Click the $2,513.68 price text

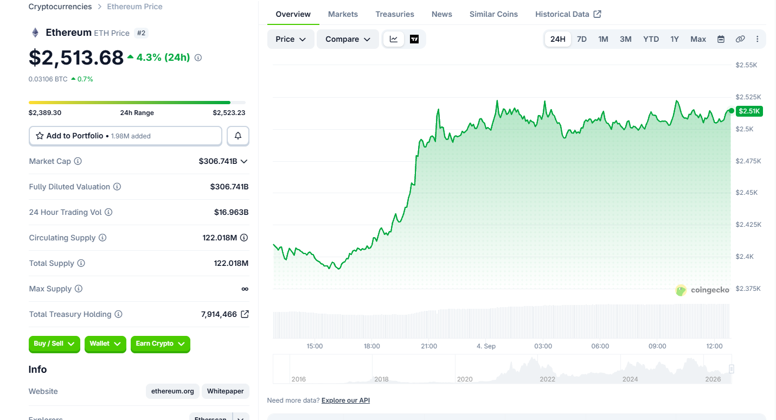[76, 58]
